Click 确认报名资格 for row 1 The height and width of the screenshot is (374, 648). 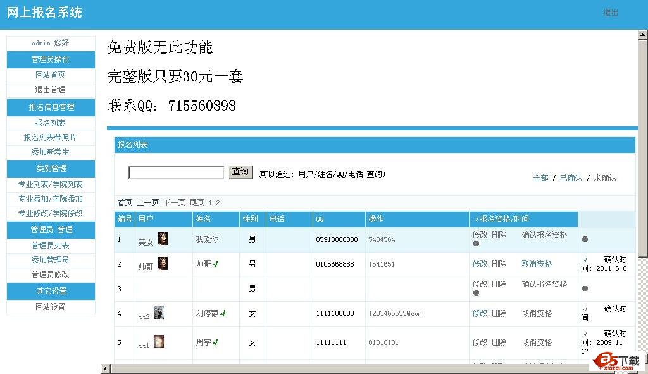[544, 235]
